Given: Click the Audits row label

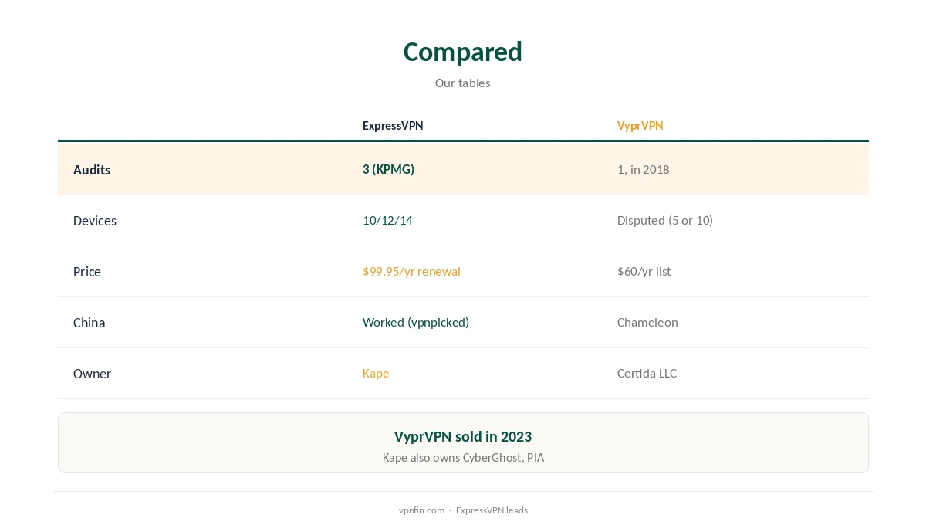Looking at the screenshot, I should coord(92,170).
